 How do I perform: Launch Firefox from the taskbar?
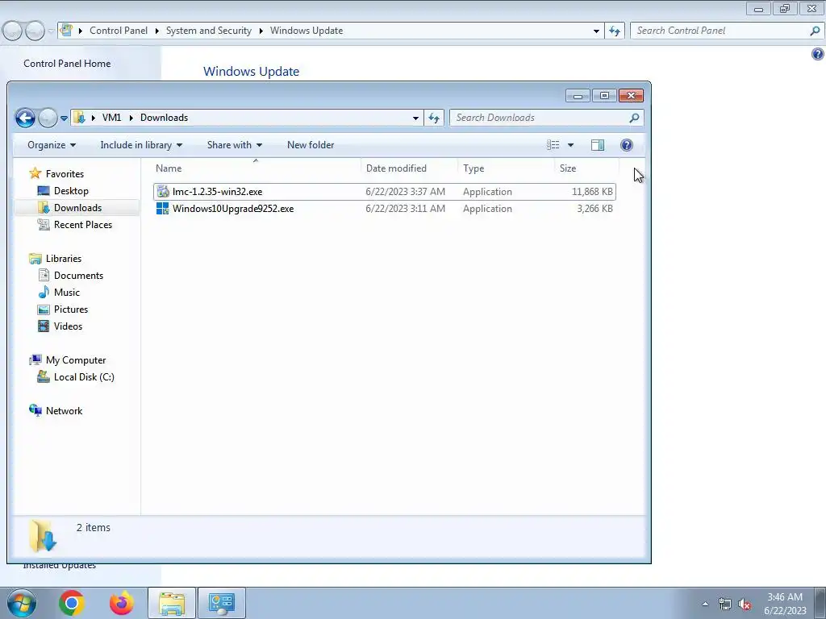(x=122, y=603)
